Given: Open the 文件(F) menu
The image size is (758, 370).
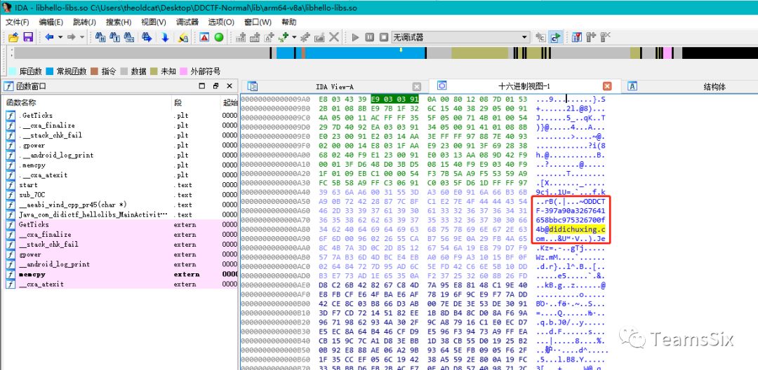Looking at the screenshot, I should [x=17, y=22].
